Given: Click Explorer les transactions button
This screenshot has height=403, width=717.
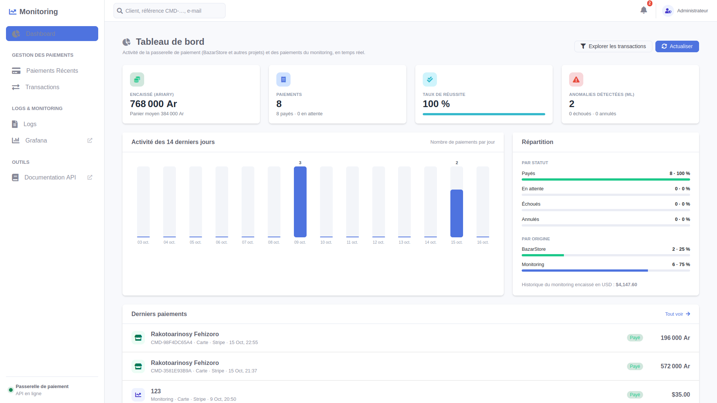Looking at the screenshot, I should point(613,46).
